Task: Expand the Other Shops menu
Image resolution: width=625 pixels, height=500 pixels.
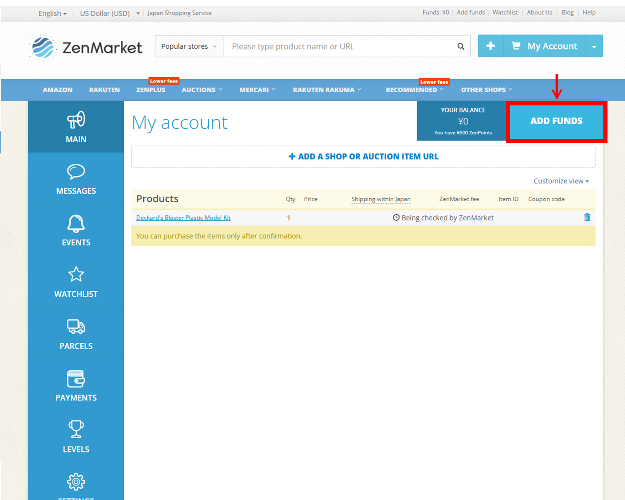Action: [x=486, y=90]
